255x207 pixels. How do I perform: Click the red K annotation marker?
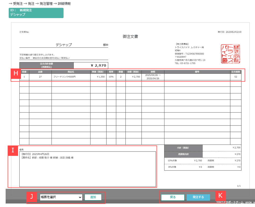point(220,195)
